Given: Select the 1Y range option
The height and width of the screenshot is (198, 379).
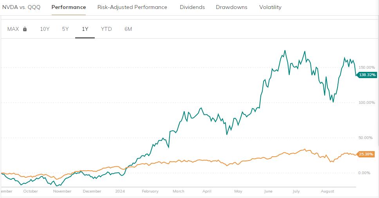Looking at the screenshot, I should (x=85, y=29).
